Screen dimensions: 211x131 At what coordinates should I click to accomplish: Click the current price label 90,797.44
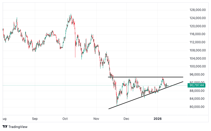tap(197, 85)
